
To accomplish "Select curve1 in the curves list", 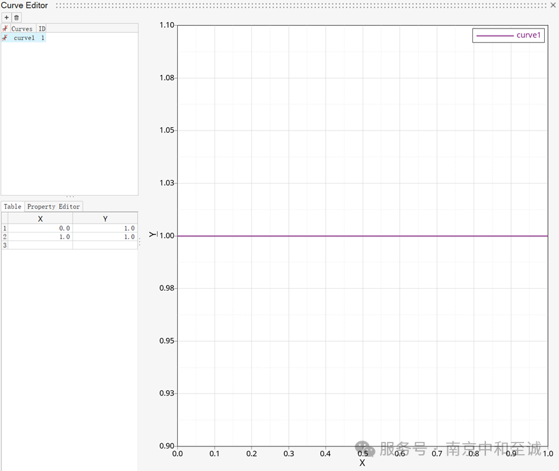I will coord(25,37).
